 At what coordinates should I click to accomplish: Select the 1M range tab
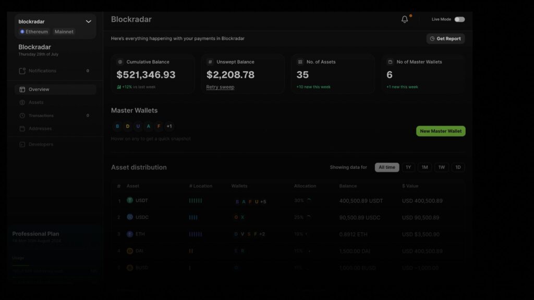pyautogui.click(x=424, y=167)
